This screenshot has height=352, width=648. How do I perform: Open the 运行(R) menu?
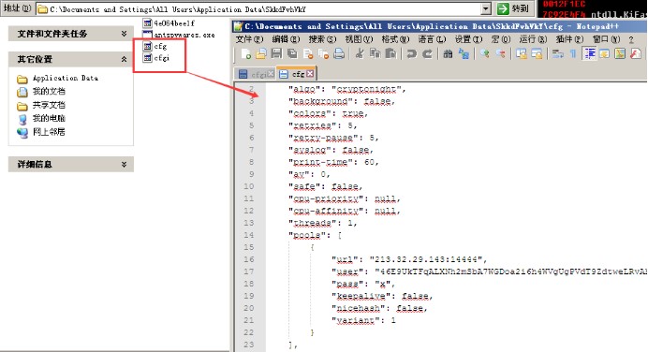533,39
